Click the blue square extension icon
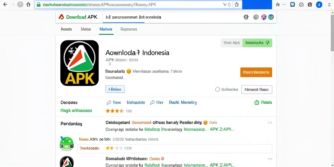The width and height of the screenshot is (334, 167). [293, 5]
